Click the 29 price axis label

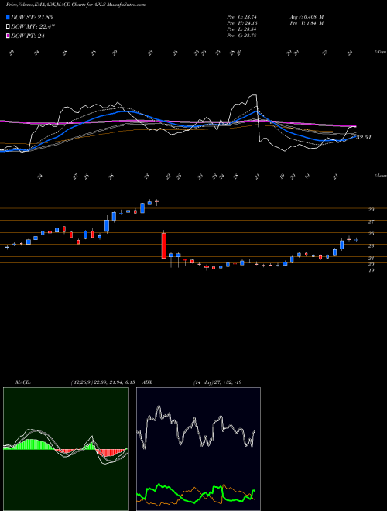(371, 210)
